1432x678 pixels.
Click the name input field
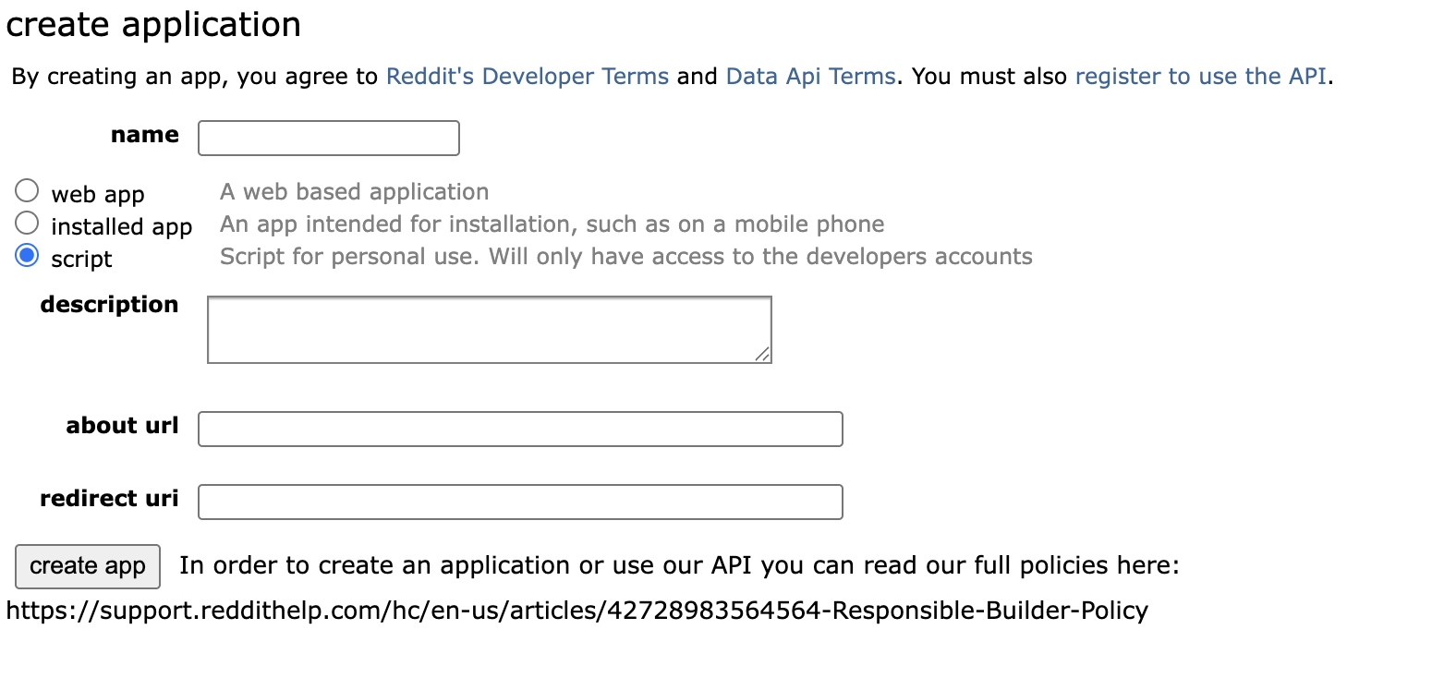[328, 139]
